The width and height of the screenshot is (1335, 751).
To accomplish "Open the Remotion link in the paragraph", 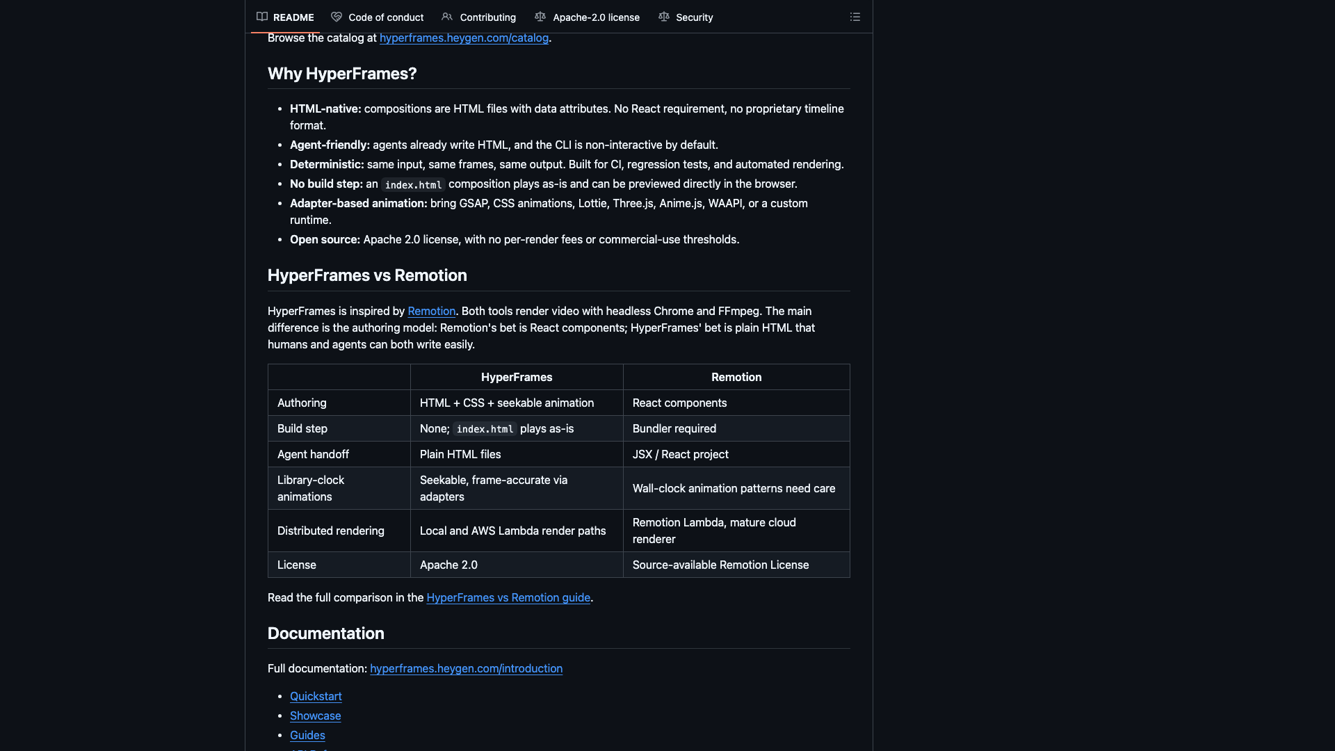I will [431, 312].
